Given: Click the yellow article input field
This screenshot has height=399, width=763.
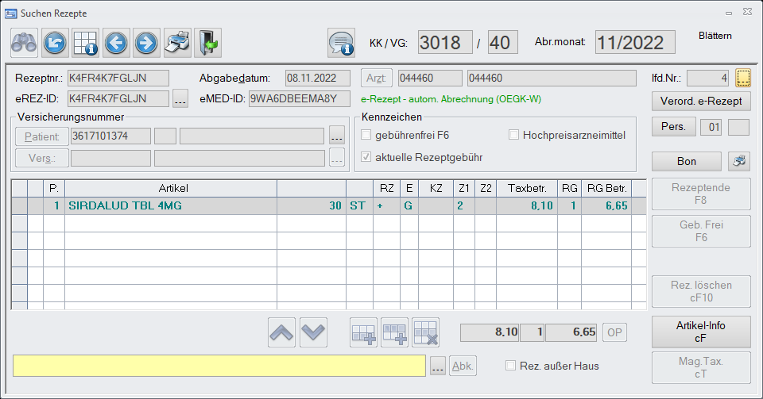Looking at the screenshot, I should tap(219, 365).
